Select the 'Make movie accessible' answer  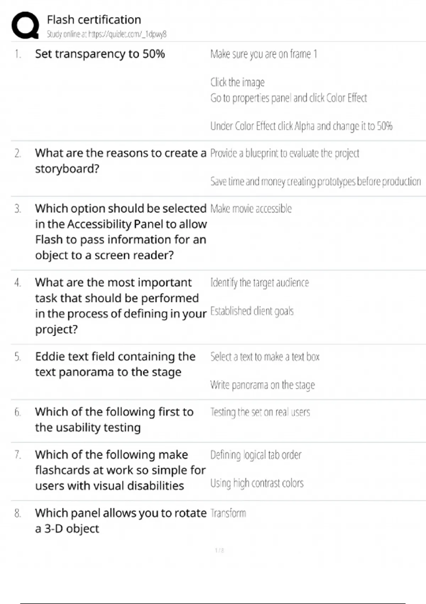pyautogui.click(x=251, y=209)
